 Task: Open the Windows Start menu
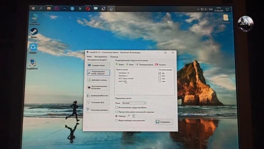(33, 8)
